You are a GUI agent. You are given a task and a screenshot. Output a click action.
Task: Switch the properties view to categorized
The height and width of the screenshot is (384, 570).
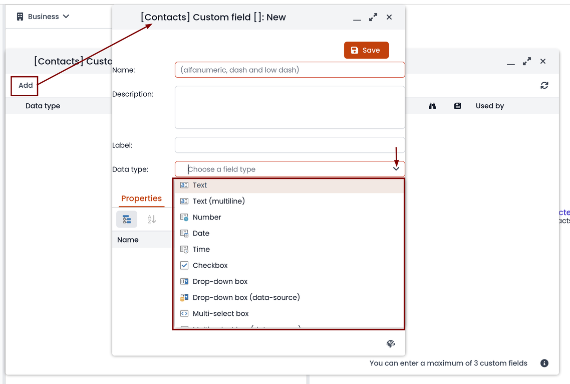coord(127,219)
